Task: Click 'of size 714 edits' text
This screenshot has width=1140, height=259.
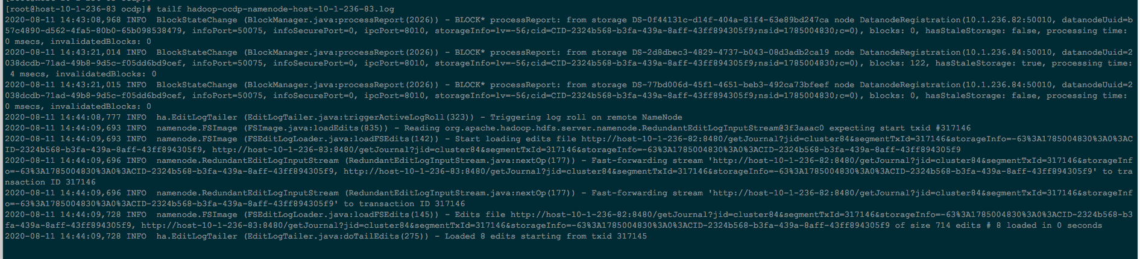Action: click(x=938, y=225)
